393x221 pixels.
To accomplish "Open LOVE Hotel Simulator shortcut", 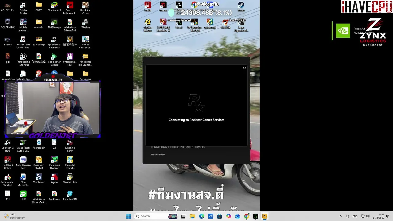I will coord(163,25).
